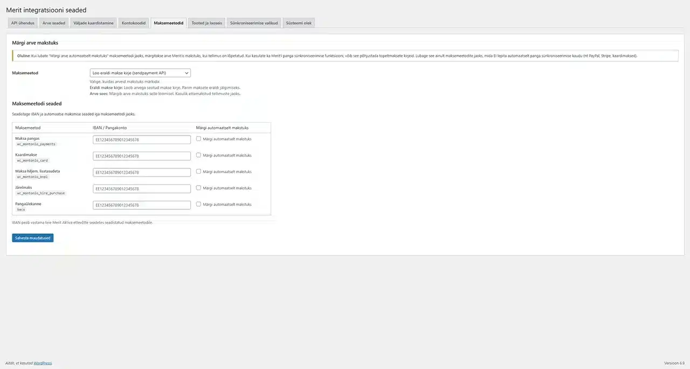The image size is (690, 369).
Task: Click the IBAN field for Järelmaks
Action: click(x=142, y=189)
